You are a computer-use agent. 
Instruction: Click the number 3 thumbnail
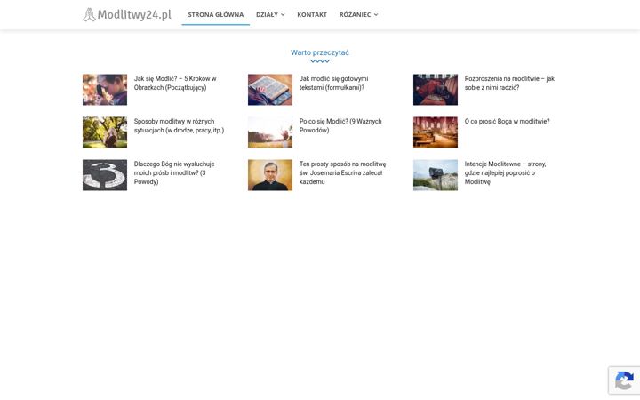coord(105,175)
